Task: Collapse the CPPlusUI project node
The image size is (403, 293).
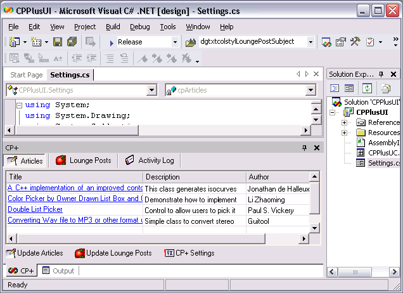Action: pos(332,112)
